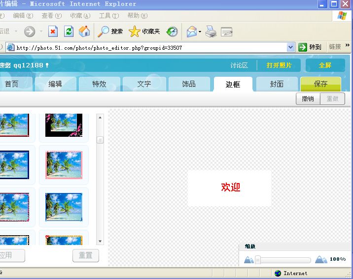The image size is (353, 279).
Task: Switch to the 饰品 tab
Action: tap(189, 84)
